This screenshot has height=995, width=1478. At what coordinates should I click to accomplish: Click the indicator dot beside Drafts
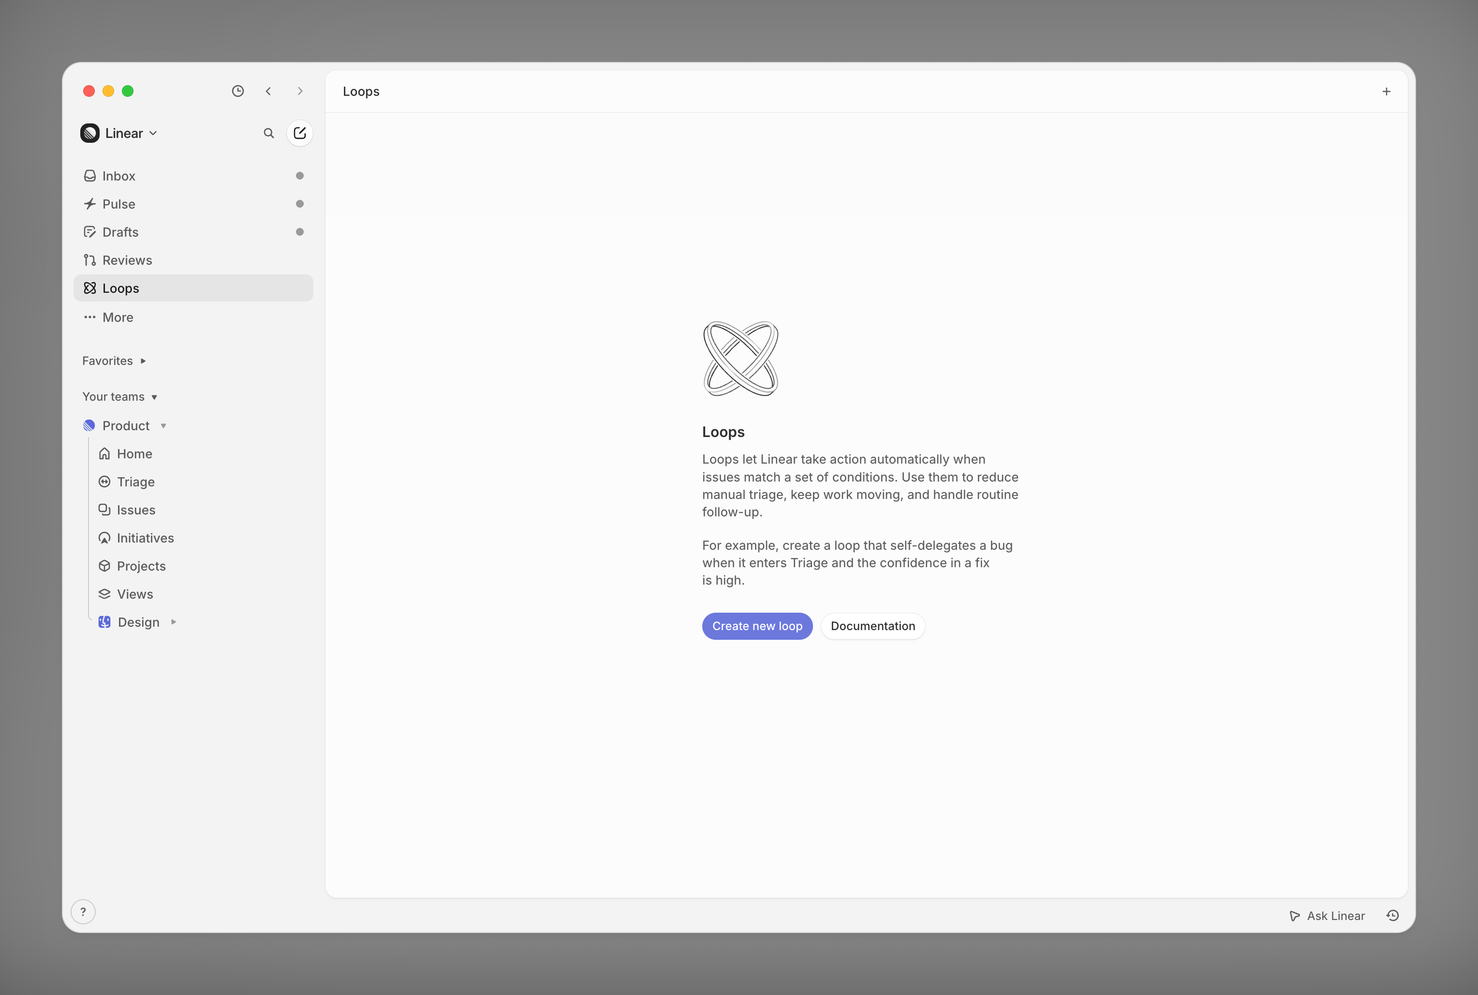(300, 232)
